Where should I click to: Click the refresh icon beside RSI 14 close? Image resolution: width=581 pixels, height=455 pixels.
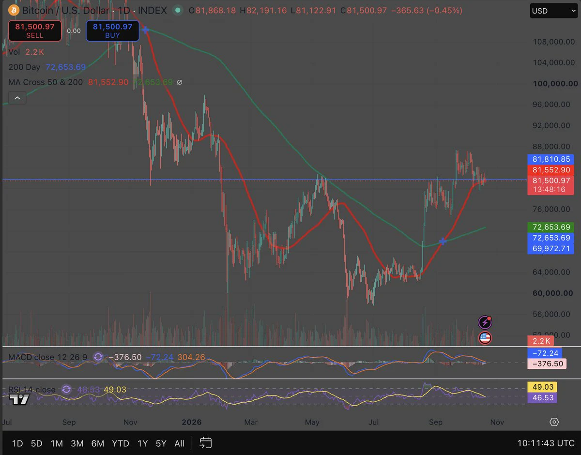click(67, 390)
